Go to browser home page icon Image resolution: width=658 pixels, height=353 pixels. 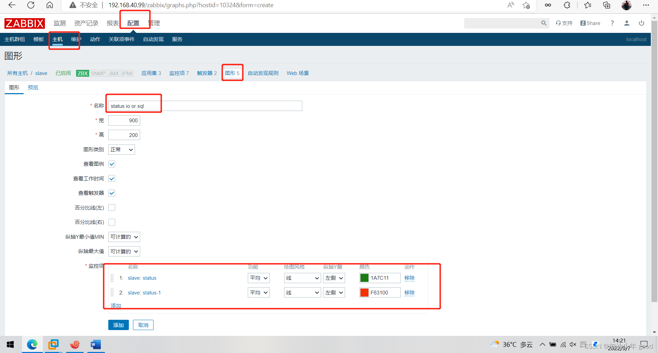click(x=50, y=5)
